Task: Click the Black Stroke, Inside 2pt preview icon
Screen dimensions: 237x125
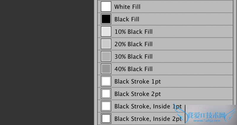Action: tap(106, 118)
